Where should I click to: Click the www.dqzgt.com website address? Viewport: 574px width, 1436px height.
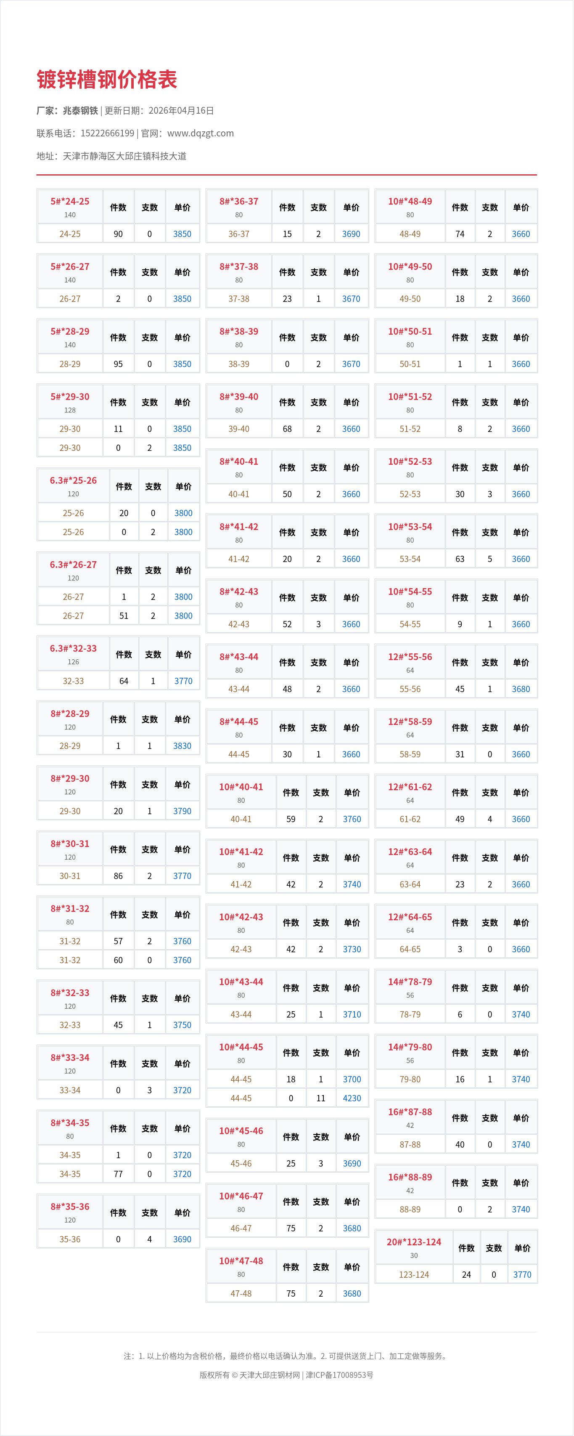click(201, 133)
